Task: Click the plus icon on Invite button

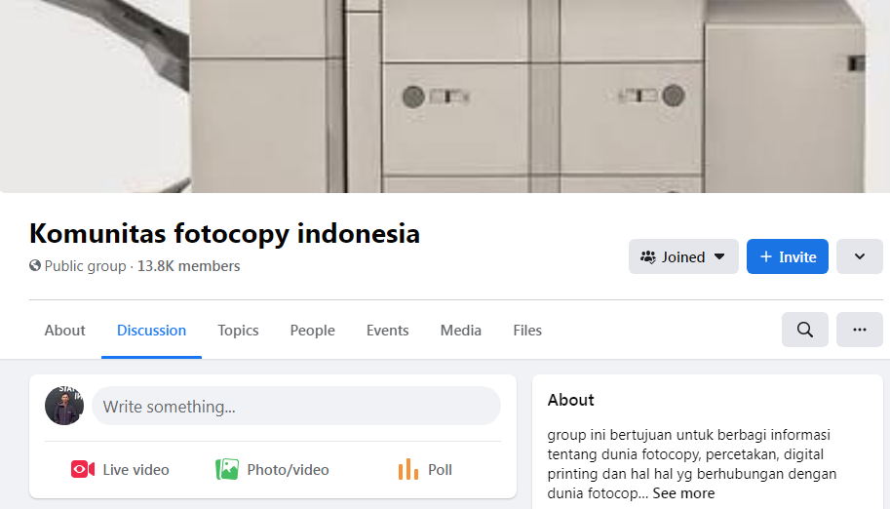Action: pyautogui.click(x=765, y=256)
